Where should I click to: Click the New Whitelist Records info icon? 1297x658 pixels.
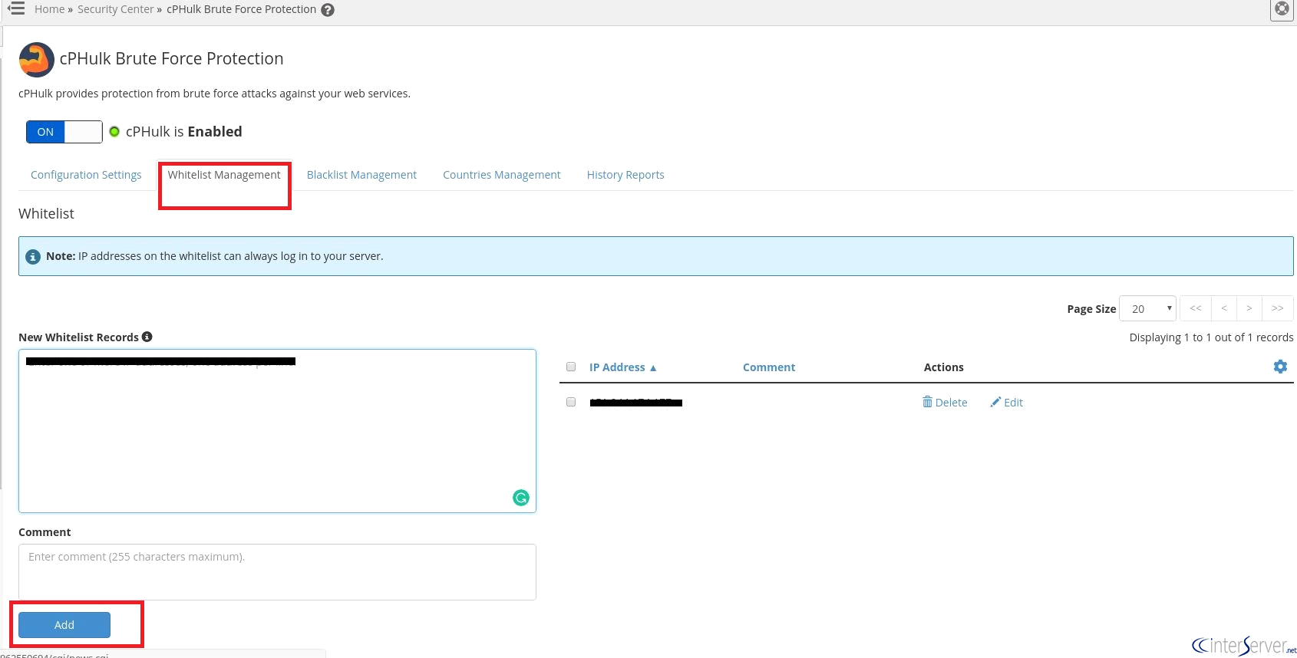(x=147, y=337)
